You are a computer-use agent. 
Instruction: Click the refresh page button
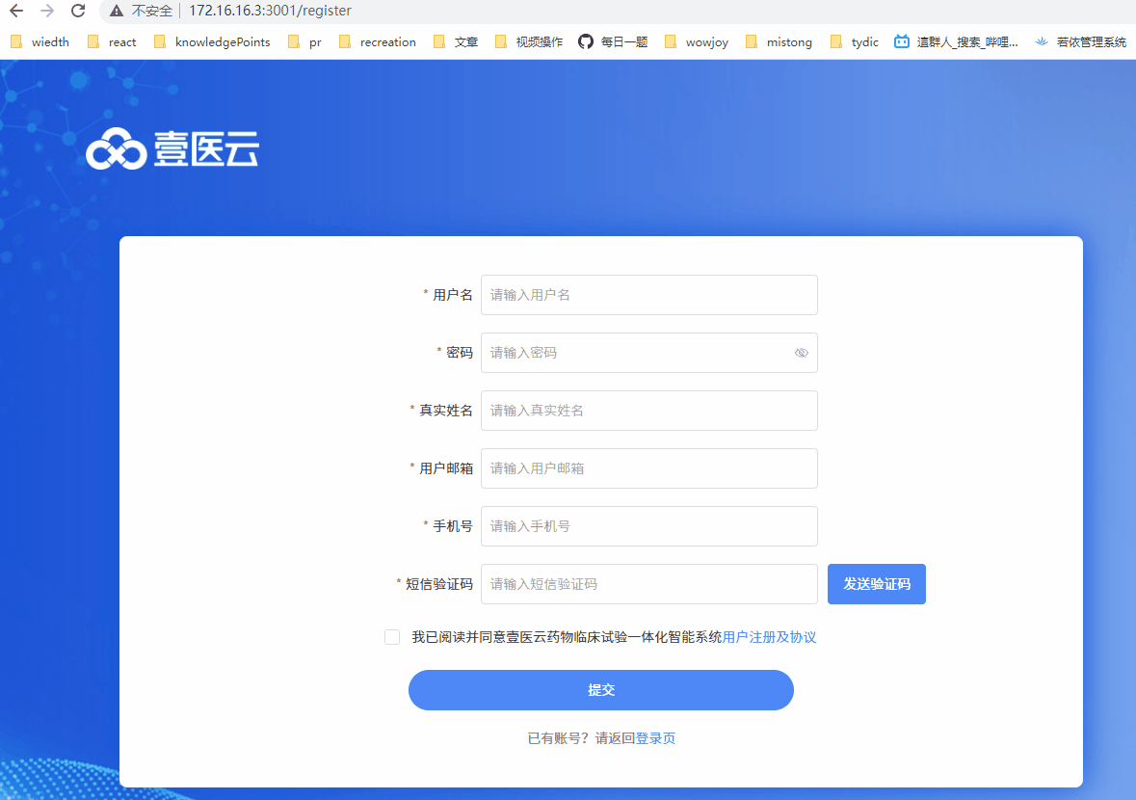pyautogui.click(x=77, y=13)
